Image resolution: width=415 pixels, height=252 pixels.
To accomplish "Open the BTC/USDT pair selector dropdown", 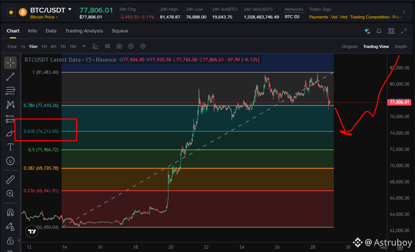I will 70,10.
